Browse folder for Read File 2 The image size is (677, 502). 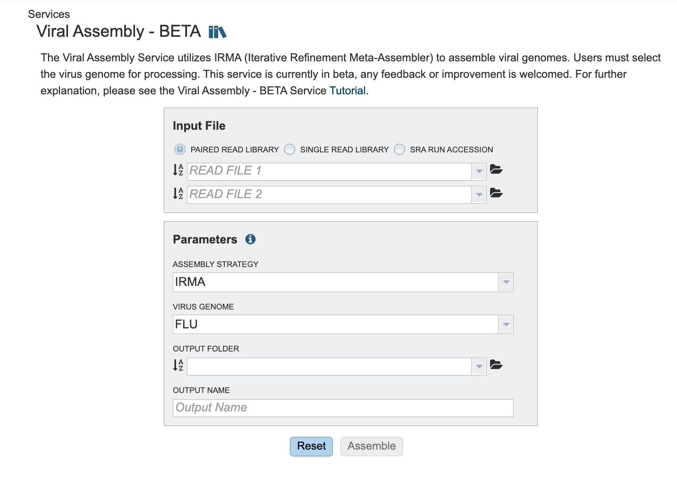click(x=496, y=193)
